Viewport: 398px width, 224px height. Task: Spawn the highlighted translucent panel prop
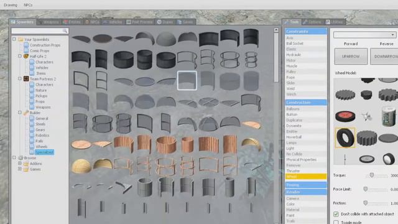(x=187, y=80)
